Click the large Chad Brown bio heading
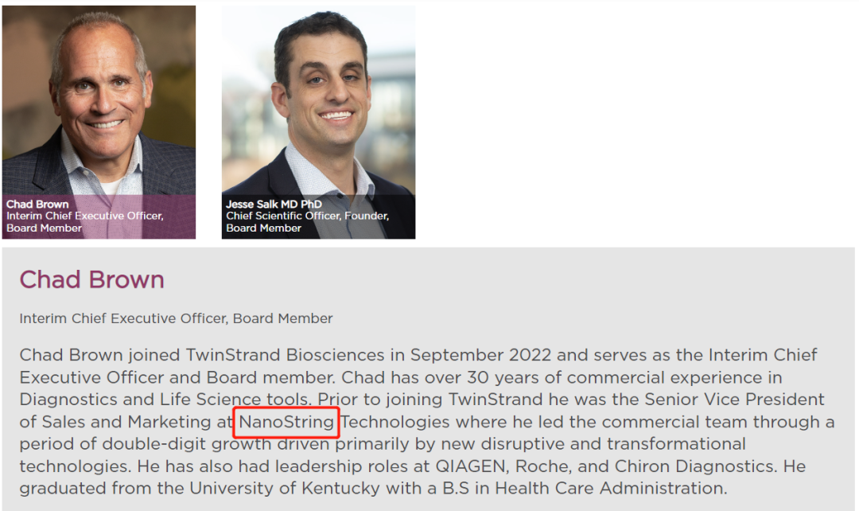859x511 pixels. click(x=91, y=280)
